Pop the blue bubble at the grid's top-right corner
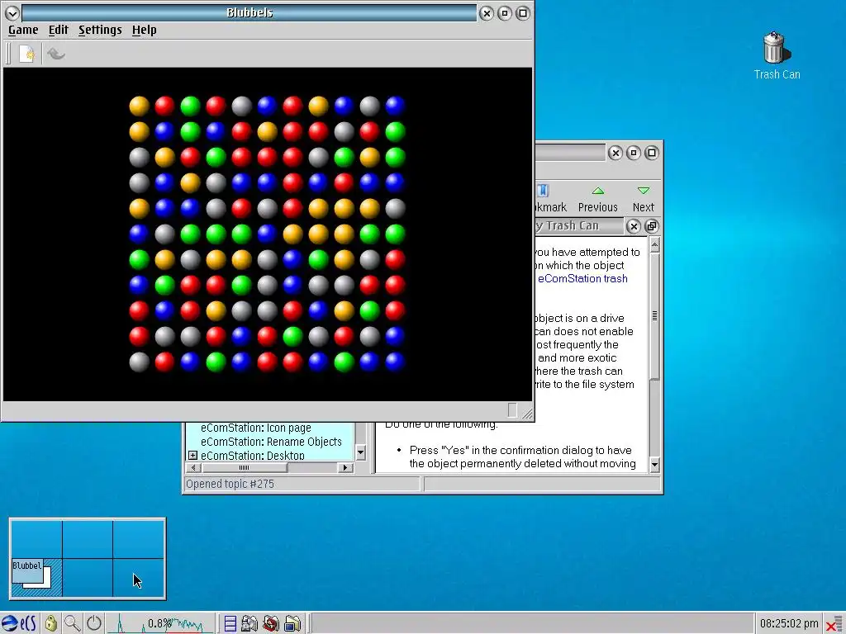 pyautogui.click(x=395, y=106)
